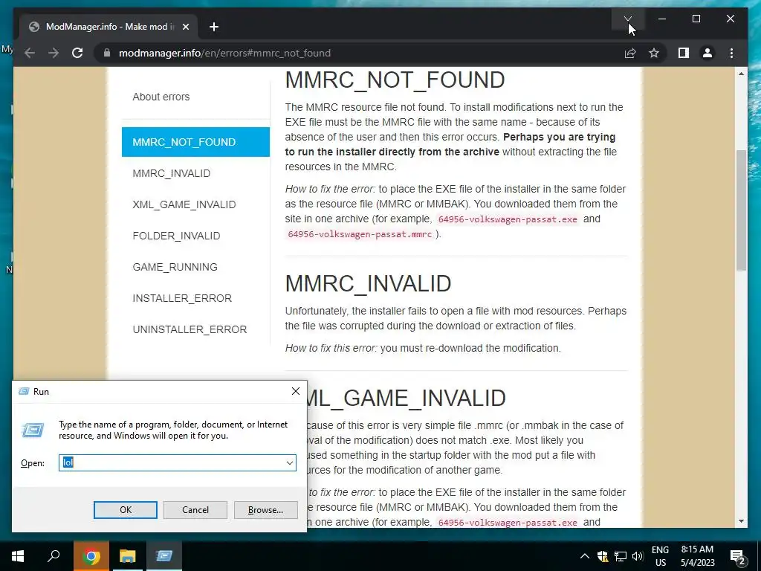Select the Run app on the taskbar

pos(164,556)
